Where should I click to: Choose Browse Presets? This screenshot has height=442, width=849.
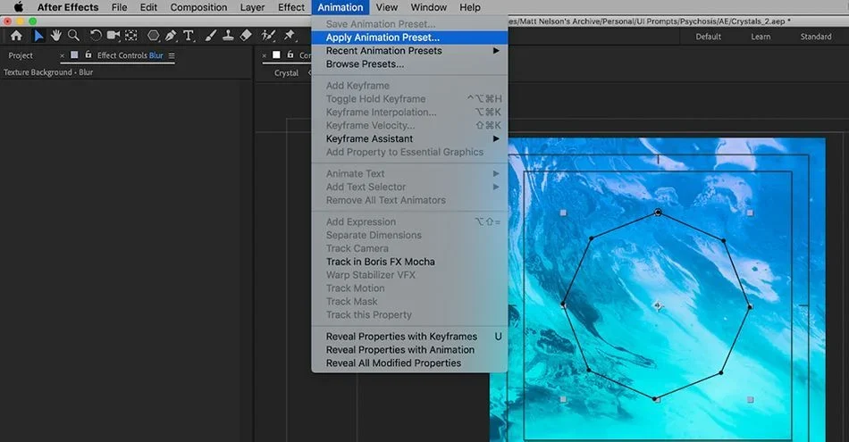409,63
